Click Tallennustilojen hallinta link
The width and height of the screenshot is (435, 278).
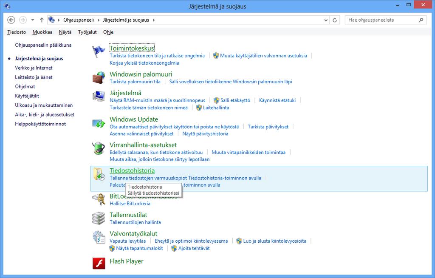(x=135, y=222)
